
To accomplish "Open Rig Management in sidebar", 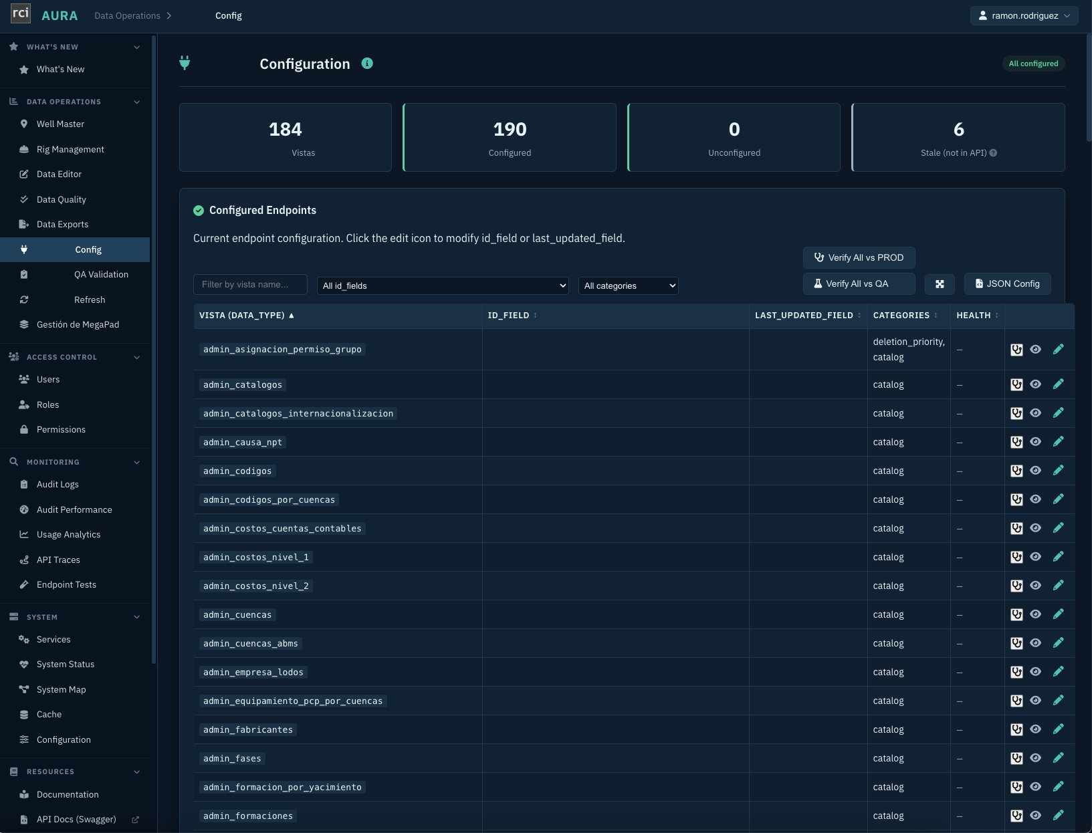I will point(75,149).
